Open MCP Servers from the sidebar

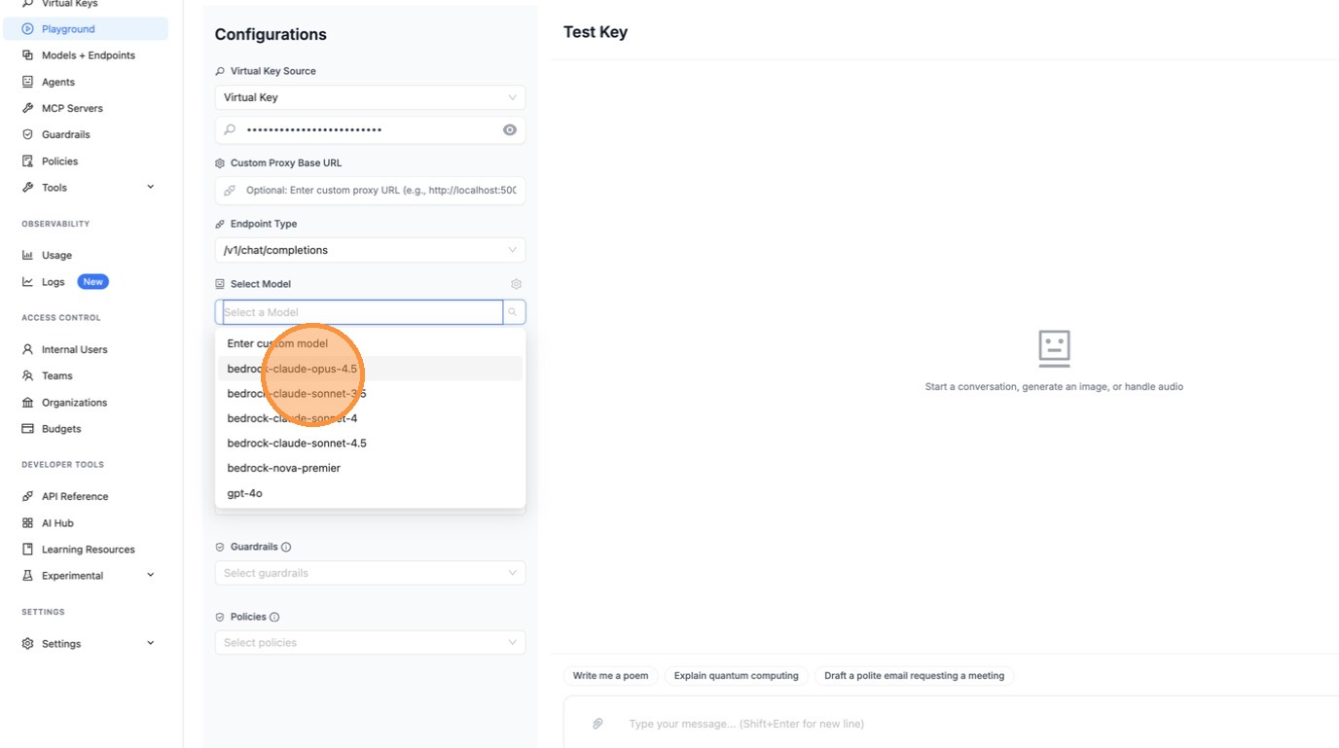click(72, 108)
